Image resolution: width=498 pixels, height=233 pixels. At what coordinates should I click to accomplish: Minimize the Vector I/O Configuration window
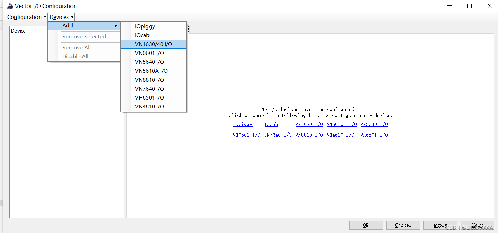click(450, 6)
